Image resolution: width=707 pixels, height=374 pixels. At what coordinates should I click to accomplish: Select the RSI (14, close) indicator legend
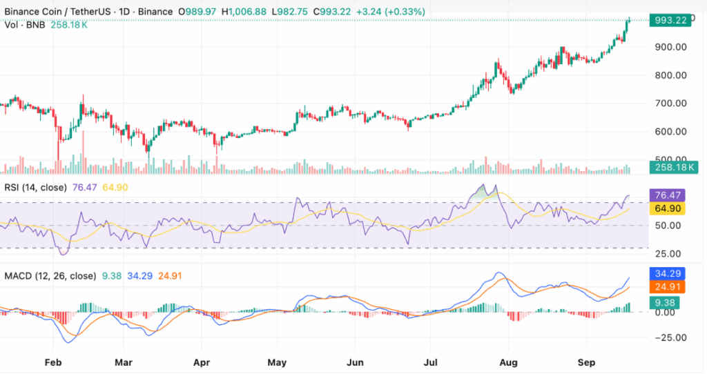click(x=36, y=188)
